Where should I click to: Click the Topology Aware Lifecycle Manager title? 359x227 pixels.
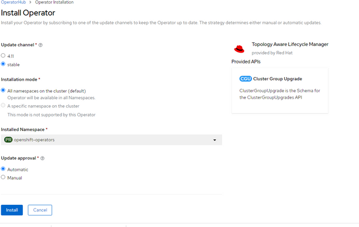(290, 44)
